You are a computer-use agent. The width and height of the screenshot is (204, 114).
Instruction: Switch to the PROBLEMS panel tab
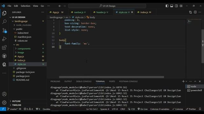(55, 81)
